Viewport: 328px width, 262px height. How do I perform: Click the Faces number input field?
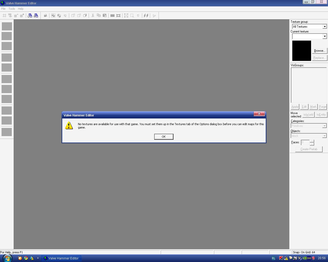pos(305,142)
